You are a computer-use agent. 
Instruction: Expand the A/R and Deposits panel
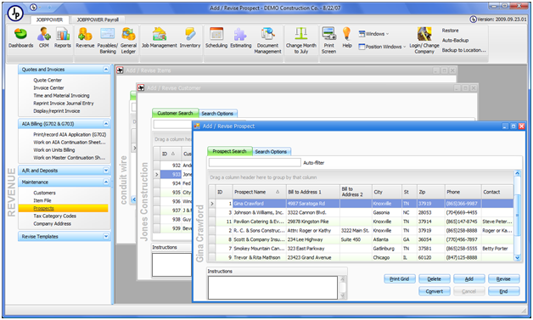click(106, 171)
